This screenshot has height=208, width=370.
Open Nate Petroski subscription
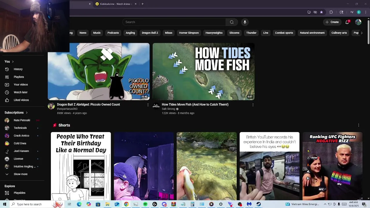pos(22,120)
